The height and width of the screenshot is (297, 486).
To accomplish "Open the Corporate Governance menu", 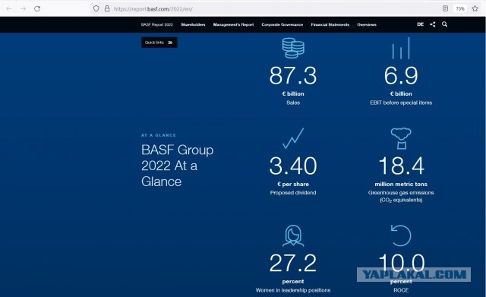I will tap(282, 24).
